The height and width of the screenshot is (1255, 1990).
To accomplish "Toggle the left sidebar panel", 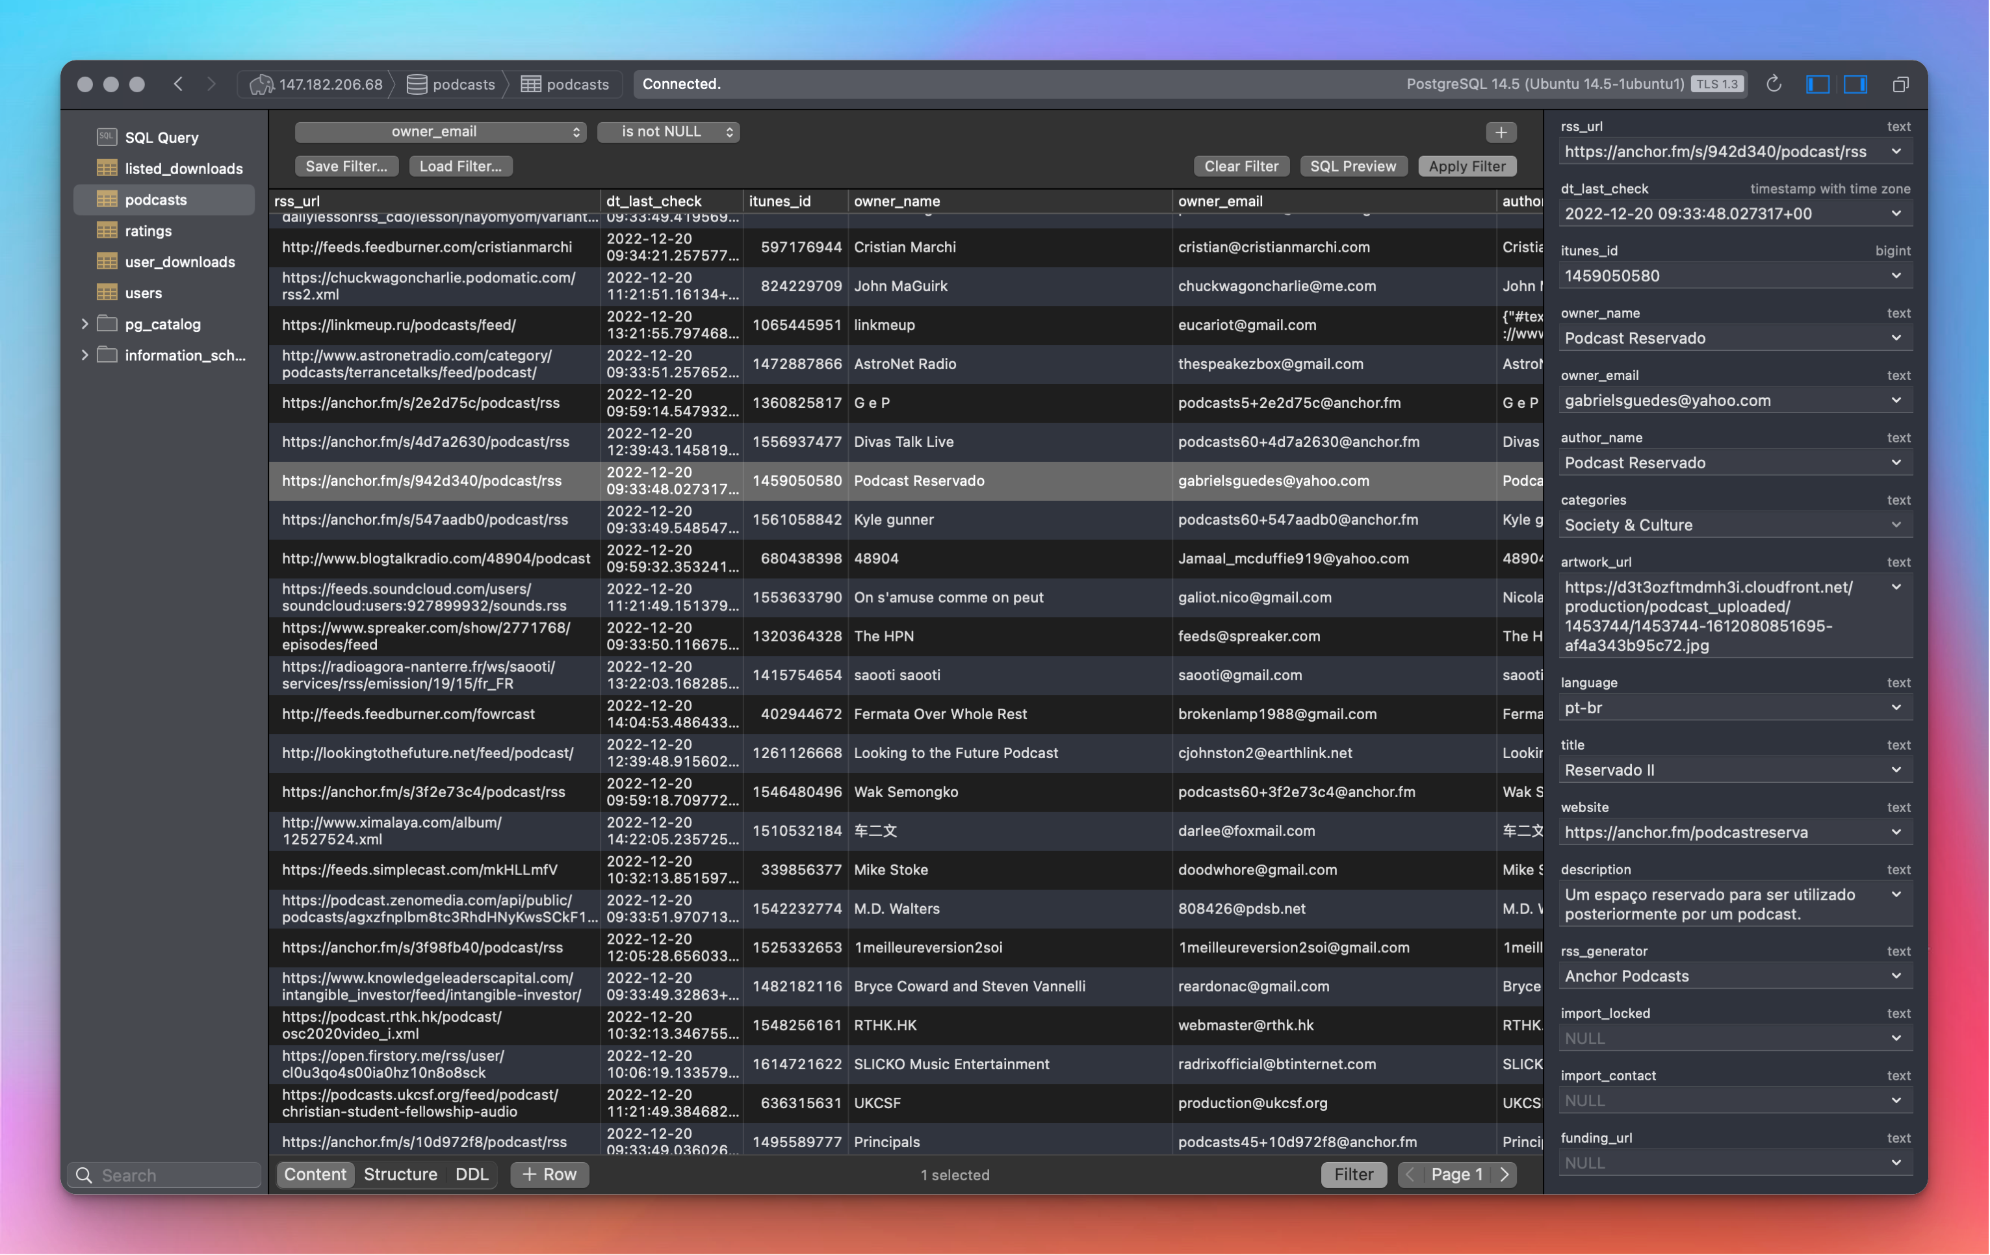I will [1817, 84].
